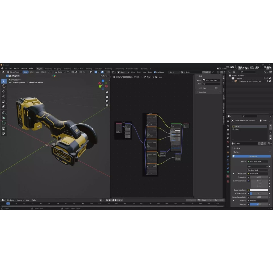Open the File menu

coord(6,69)
